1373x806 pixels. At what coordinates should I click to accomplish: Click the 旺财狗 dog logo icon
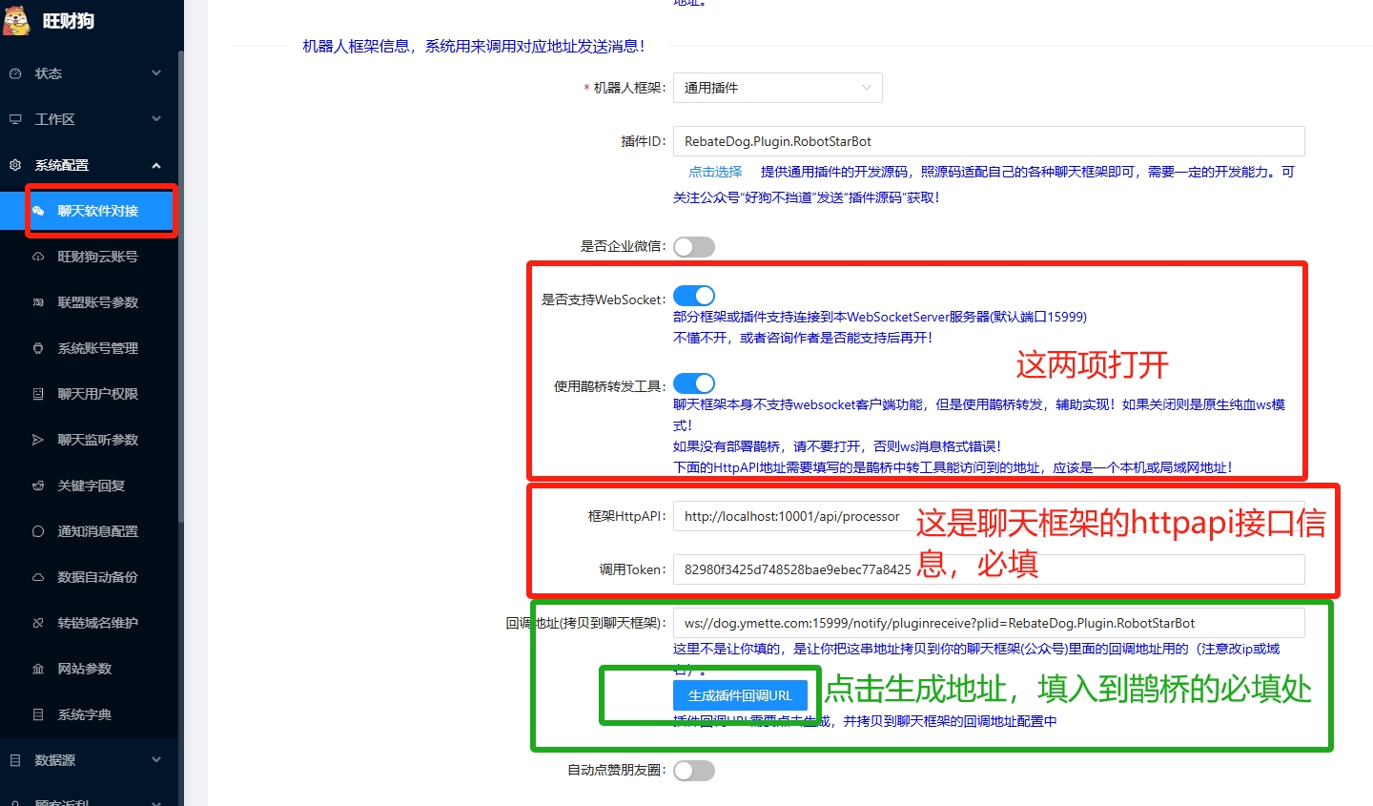point(17,20)
